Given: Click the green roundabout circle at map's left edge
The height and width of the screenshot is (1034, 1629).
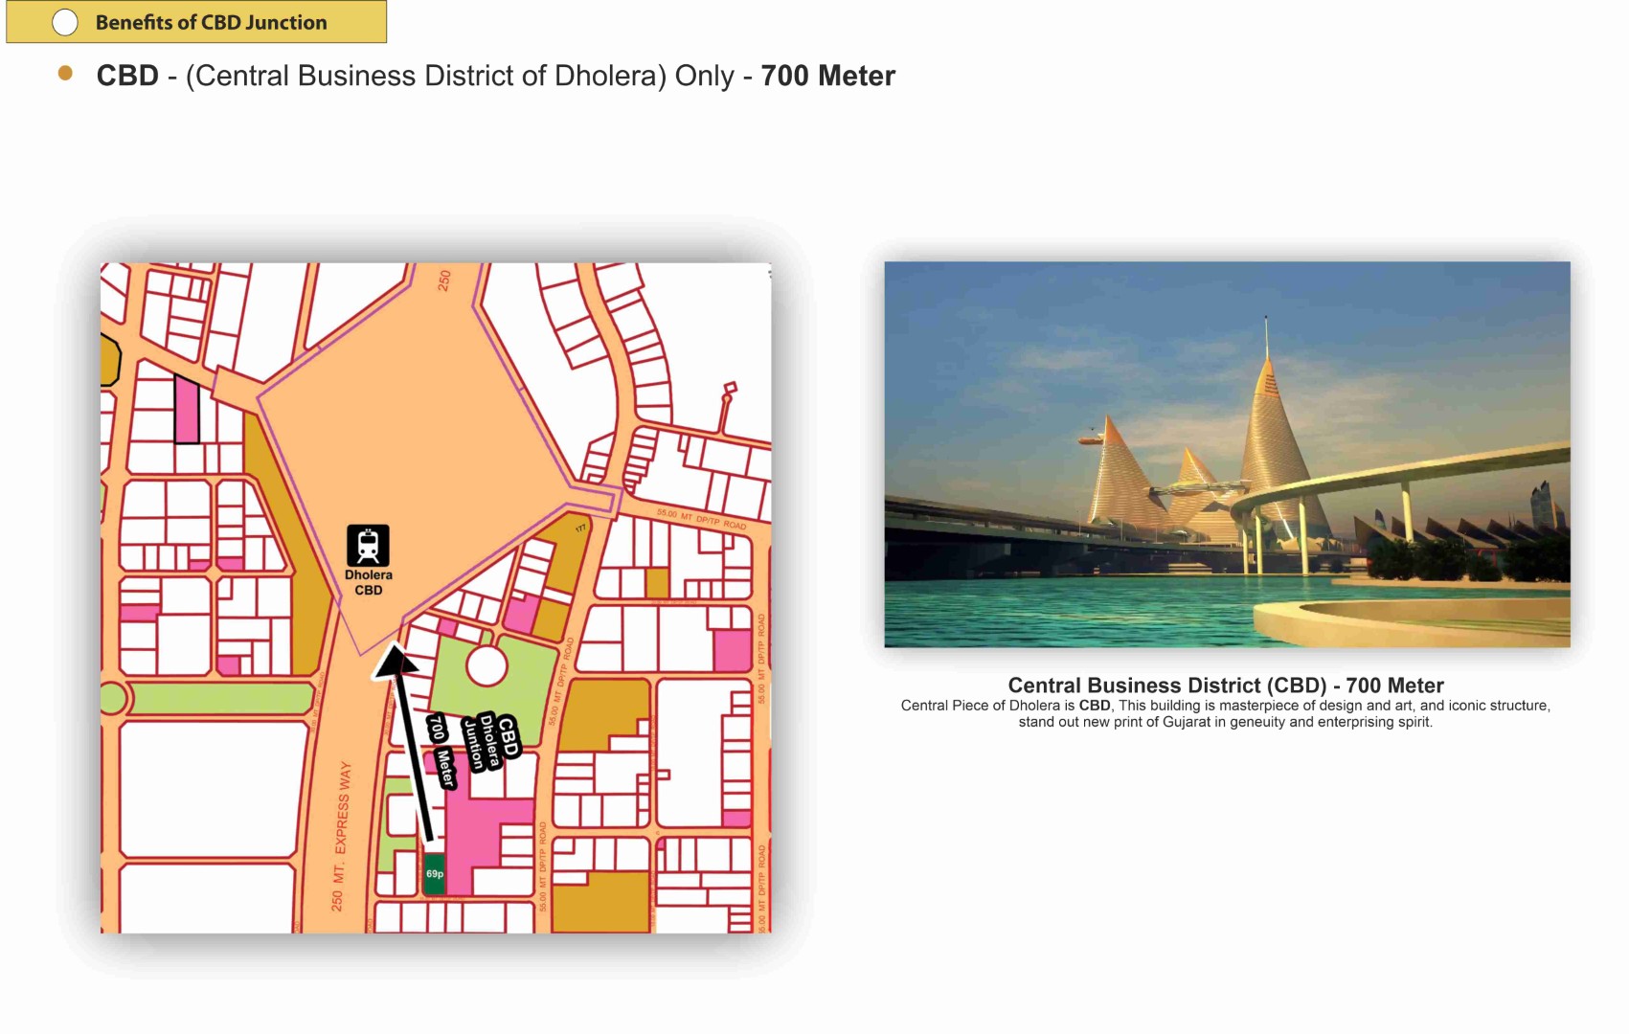Looking at the screenshot, I should pos(112,698).
